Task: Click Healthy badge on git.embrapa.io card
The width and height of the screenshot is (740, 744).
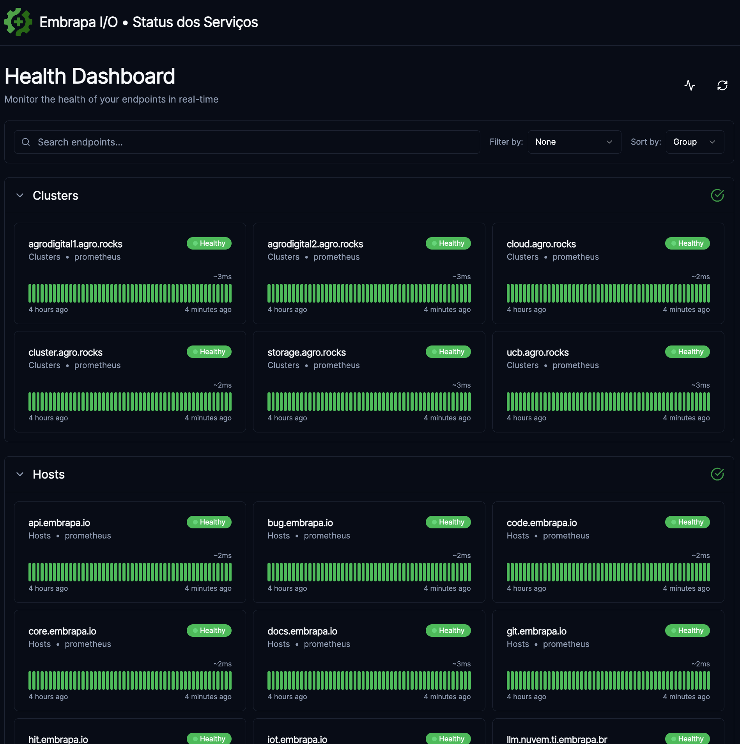Action: (687, 631)
